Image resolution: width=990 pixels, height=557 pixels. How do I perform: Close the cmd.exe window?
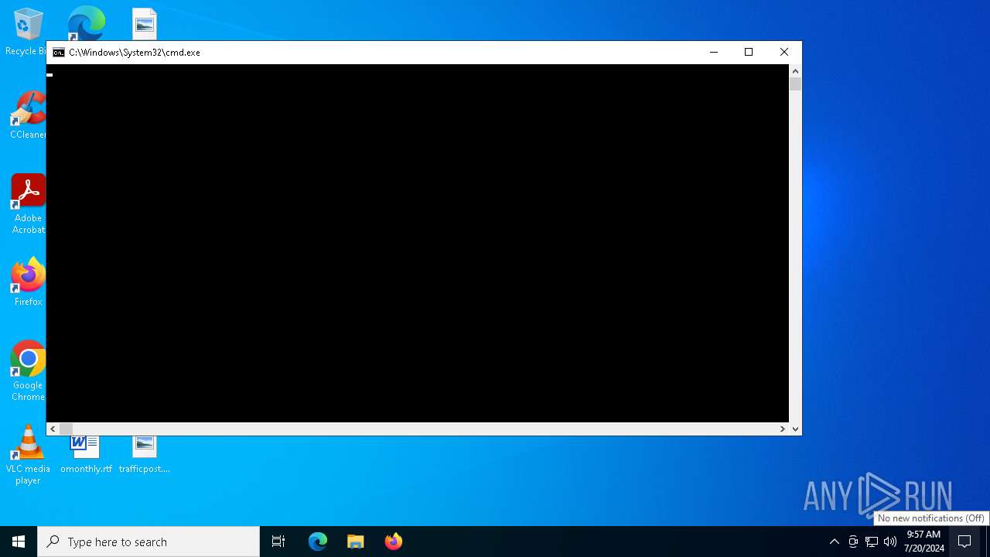click(784, 53)
